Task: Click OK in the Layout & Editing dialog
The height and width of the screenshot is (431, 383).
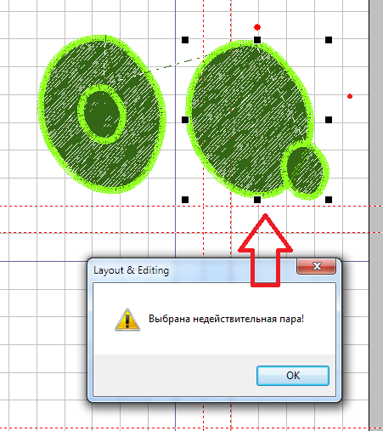Action: [x=293, y=376]
